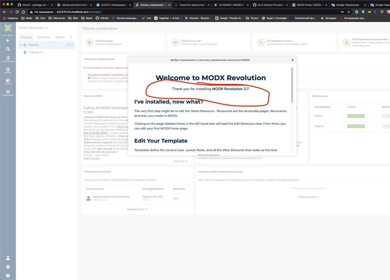Collapse the Website tree node
Viewport: 390px width, 280px height.
(21, 45)
